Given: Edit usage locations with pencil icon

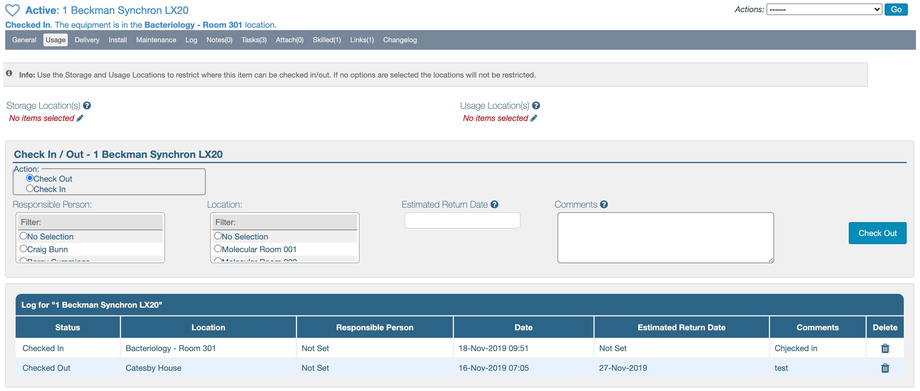Looking at the screenshot, I should (x=534, y=118).
